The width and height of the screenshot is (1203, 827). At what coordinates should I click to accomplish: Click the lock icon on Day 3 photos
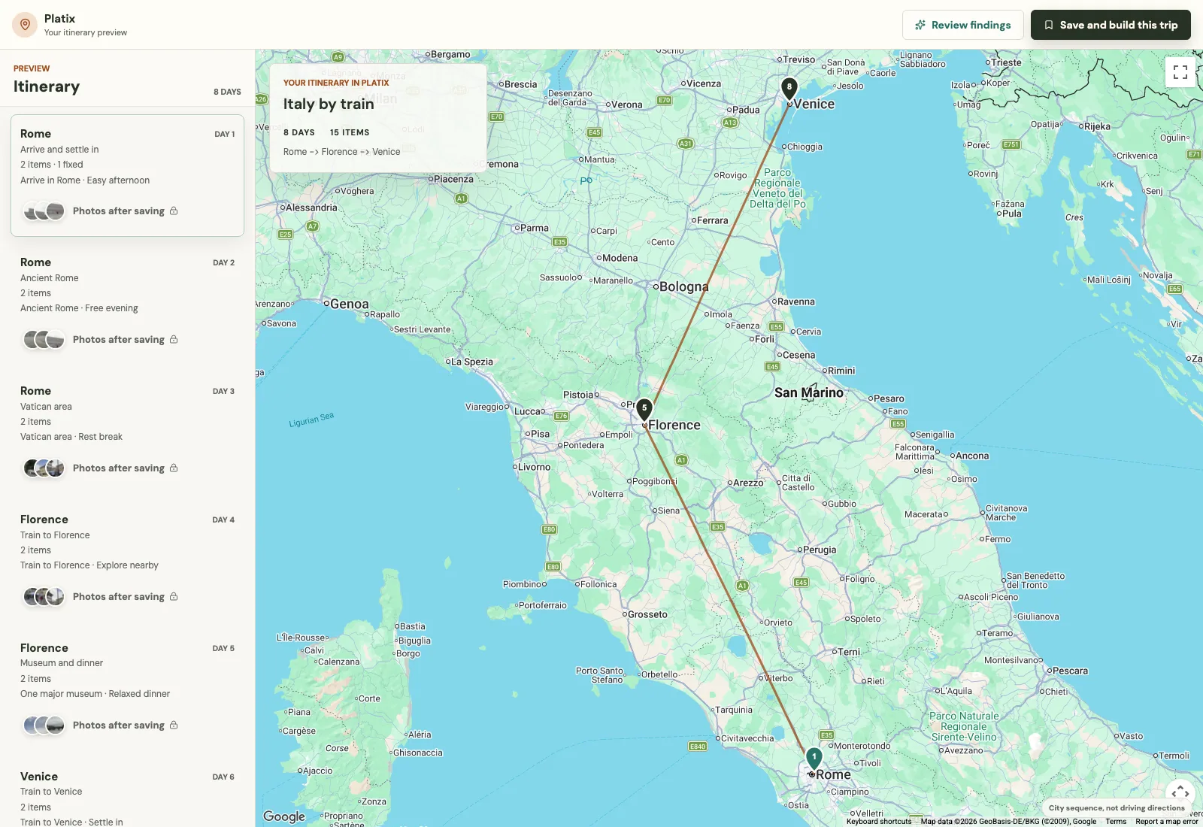tap(174, 468)
